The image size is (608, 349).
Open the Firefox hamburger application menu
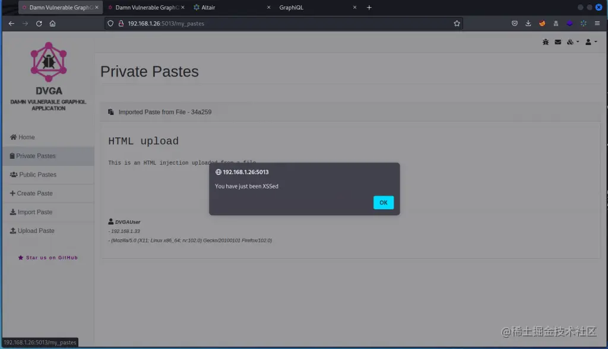pos(597,24)
